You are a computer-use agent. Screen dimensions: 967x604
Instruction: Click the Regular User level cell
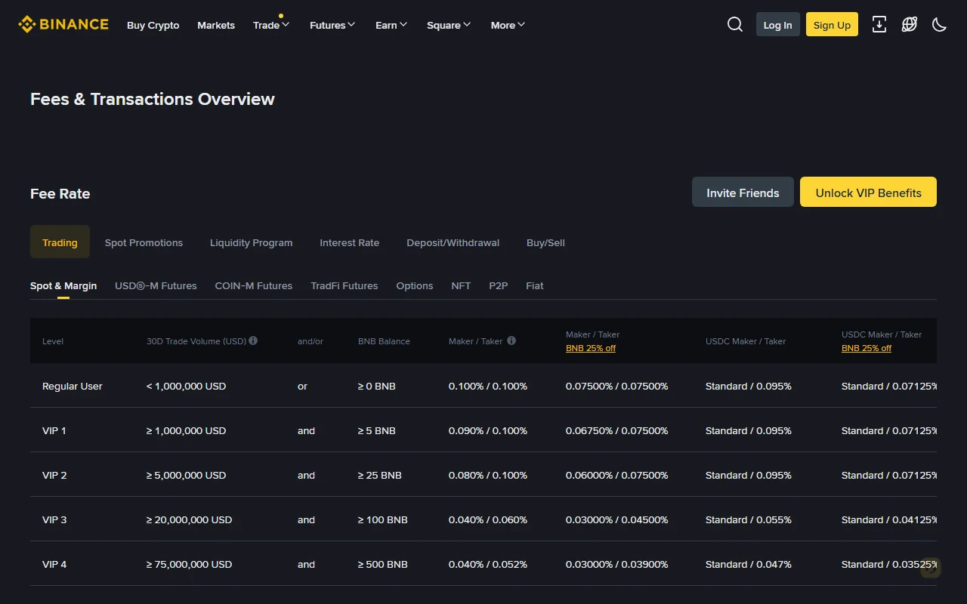[73, 386]
